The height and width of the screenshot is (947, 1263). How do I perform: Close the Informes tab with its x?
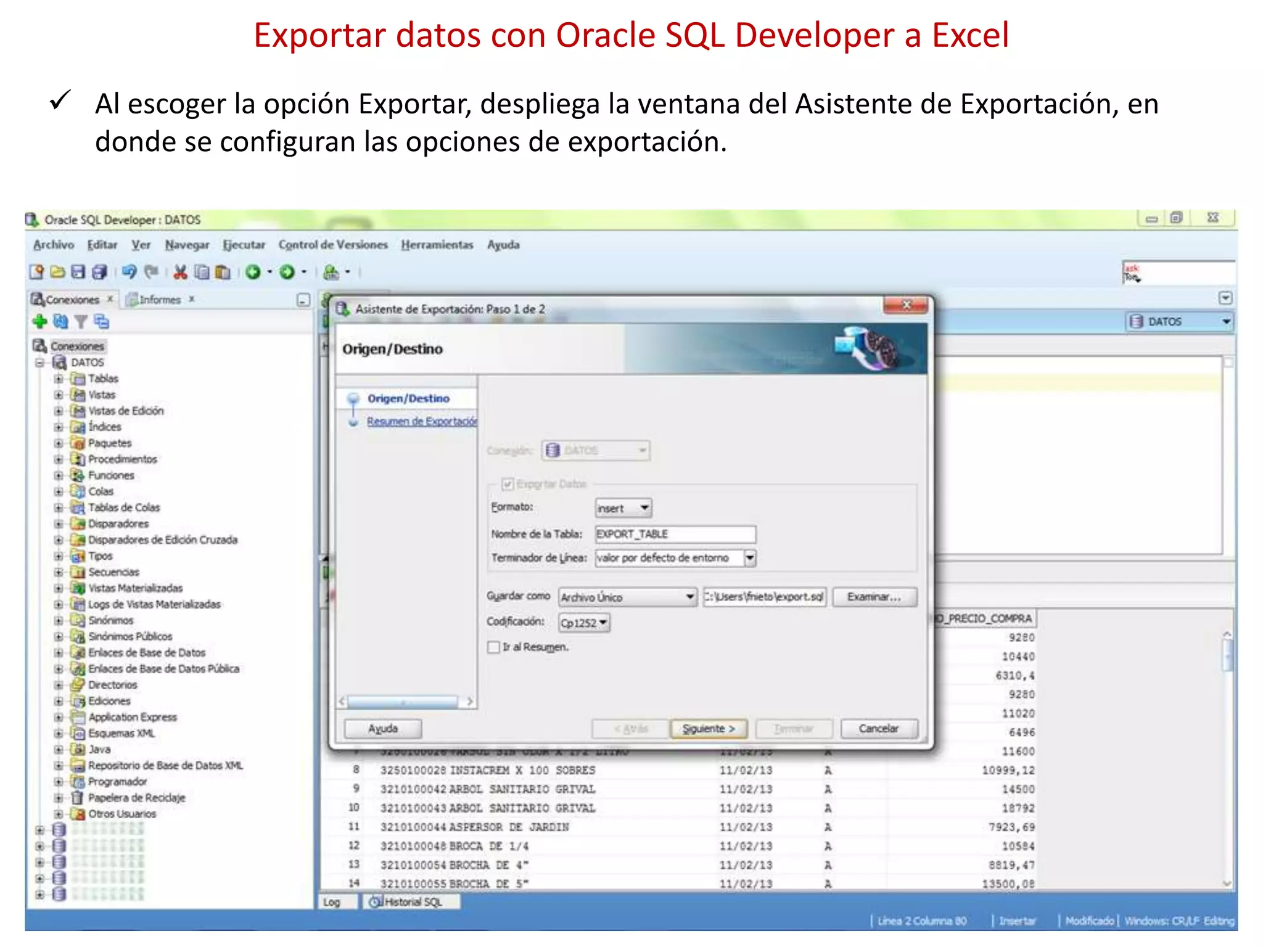192,299
